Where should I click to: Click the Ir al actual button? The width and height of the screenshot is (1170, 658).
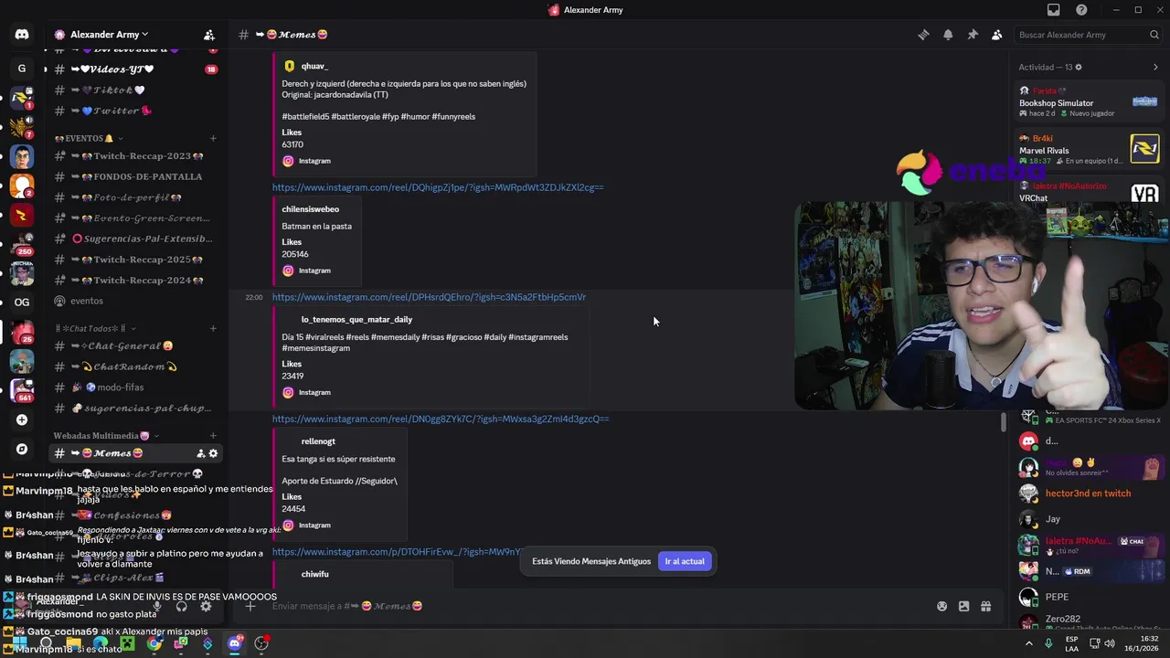click(x=685, y=561)
